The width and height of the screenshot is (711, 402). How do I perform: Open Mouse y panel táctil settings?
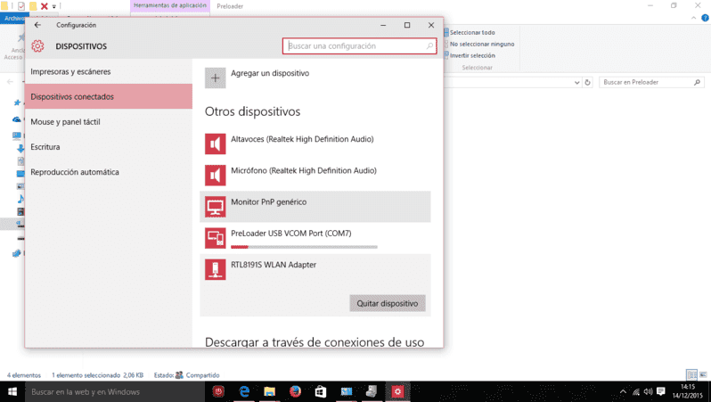tap(109, 121)
